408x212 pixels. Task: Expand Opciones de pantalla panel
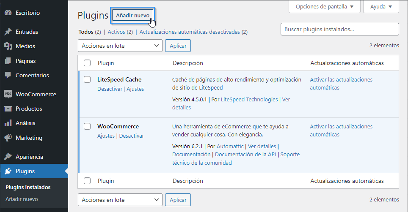[x=325, y=6]
